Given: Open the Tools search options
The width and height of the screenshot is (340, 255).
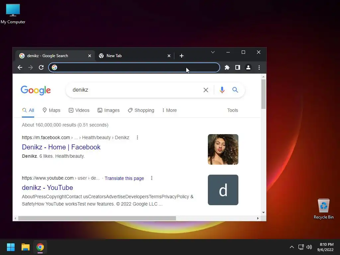Looking at the screenshot, I should pyautogui.click(x=232, y=110).
